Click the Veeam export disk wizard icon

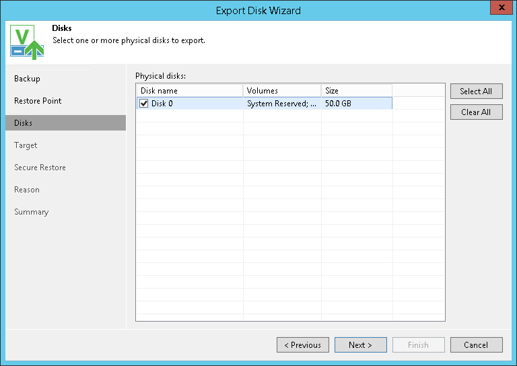27,42
